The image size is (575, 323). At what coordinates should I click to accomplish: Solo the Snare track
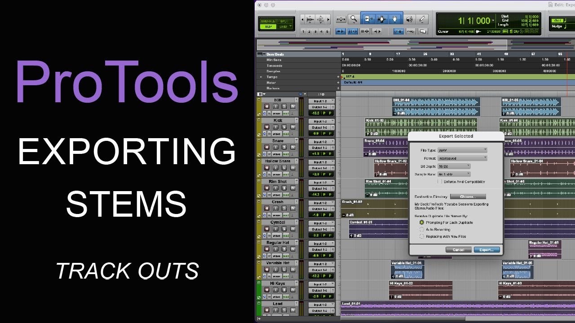coord(284,147)
